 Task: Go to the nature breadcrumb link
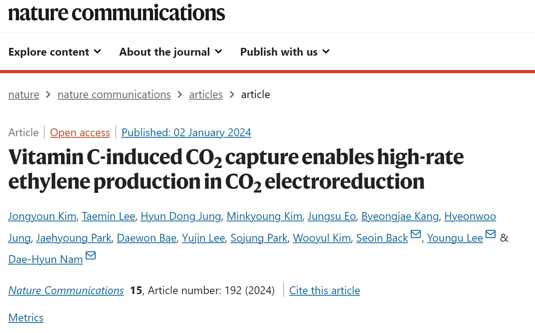24,95
